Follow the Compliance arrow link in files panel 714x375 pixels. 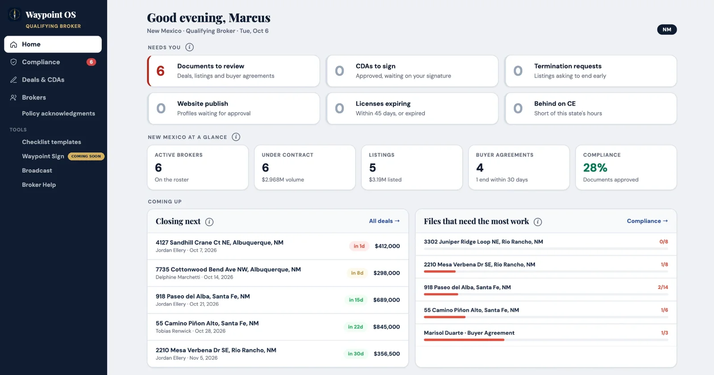pos(647,221)
